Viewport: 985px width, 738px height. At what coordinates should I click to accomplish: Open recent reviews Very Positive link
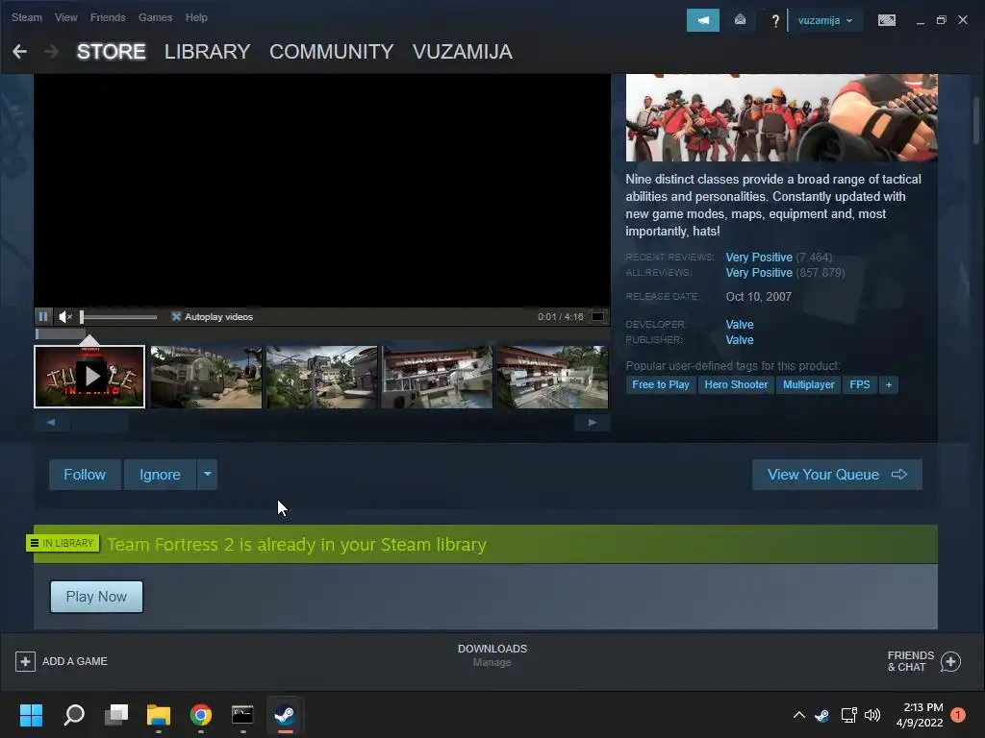pos(759,258)
